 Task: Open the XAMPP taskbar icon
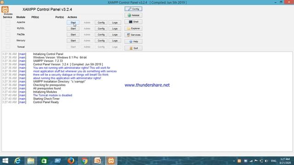(111, 161)
